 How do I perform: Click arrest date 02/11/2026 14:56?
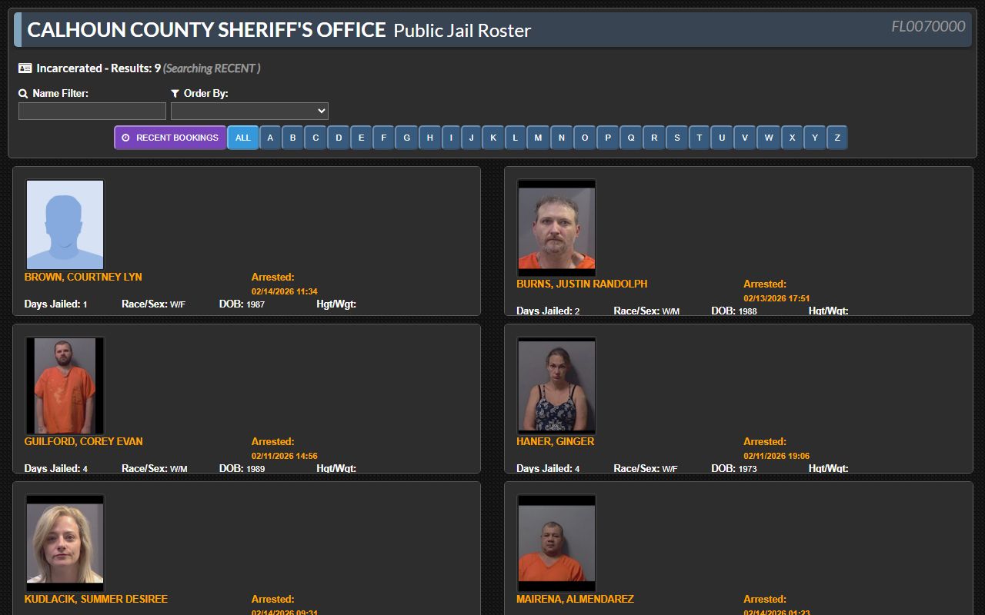(285, 456)
